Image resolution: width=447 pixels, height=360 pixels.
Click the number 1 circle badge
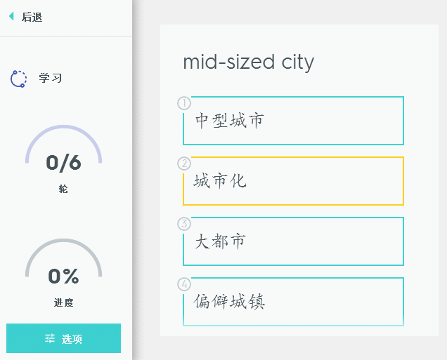click(x=184, y=103)
